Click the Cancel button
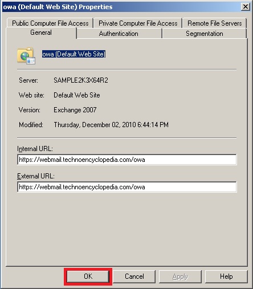This screenshot has height=289, width=253. click(x=134, y=276)
